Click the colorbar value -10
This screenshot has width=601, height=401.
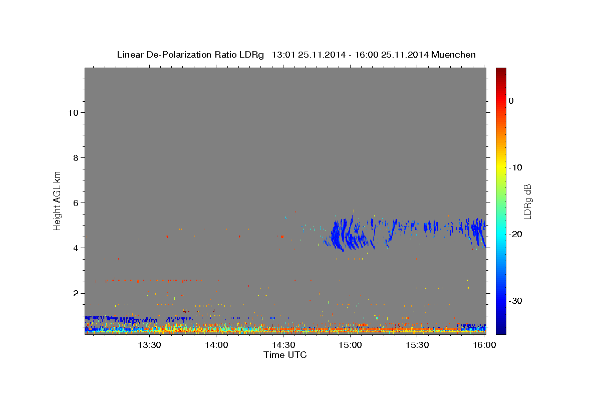516,167
